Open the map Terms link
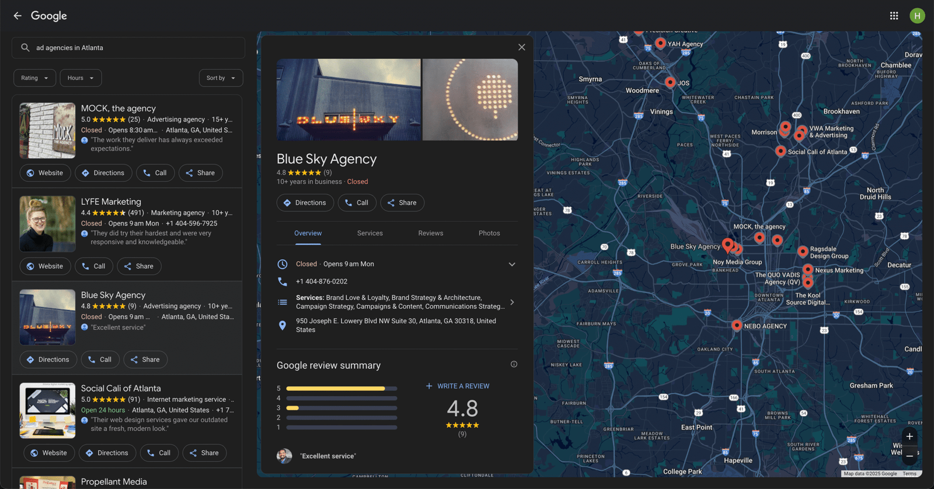The width and height of the screenshot is (934, 489). [x=909, y=474]
